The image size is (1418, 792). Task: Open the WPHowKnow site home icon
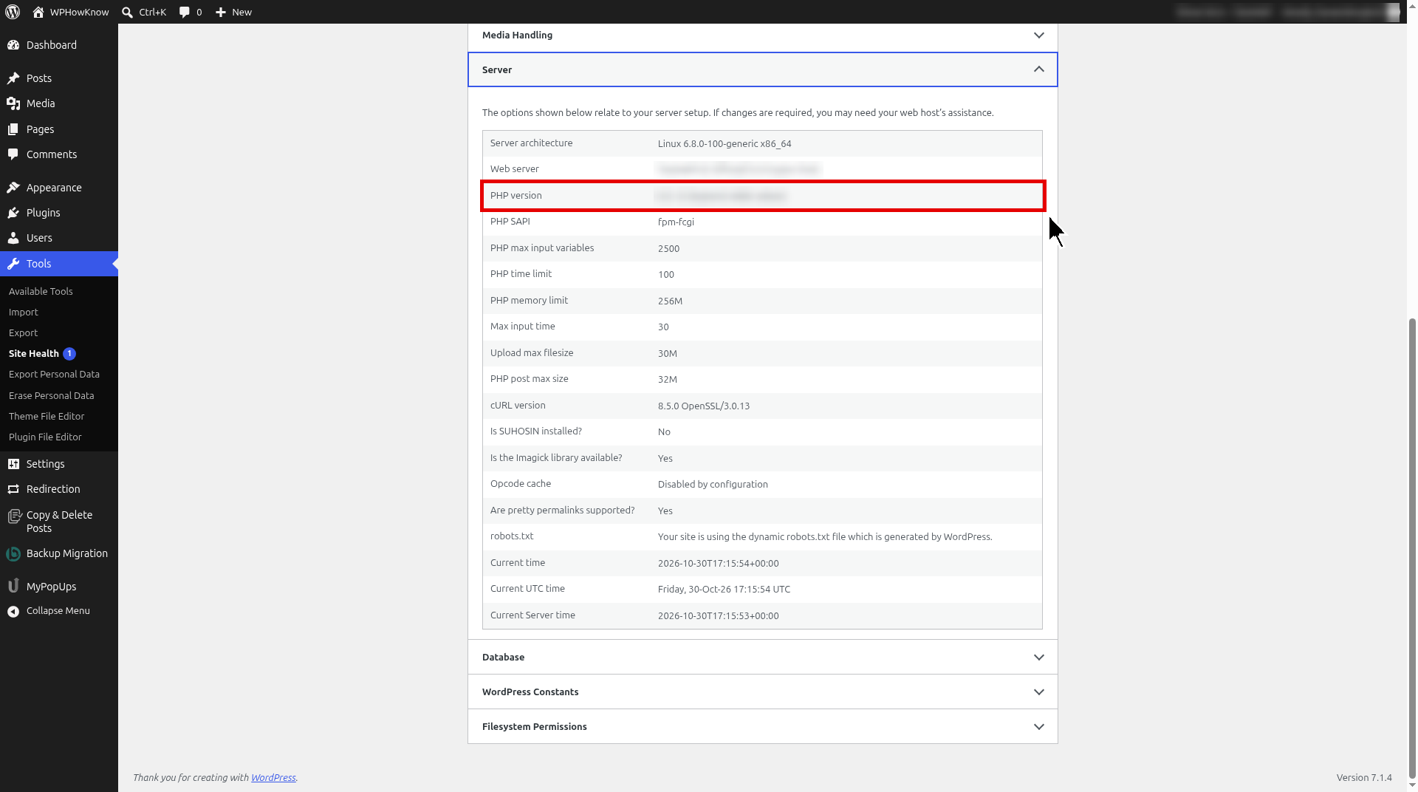pos(38,12)
